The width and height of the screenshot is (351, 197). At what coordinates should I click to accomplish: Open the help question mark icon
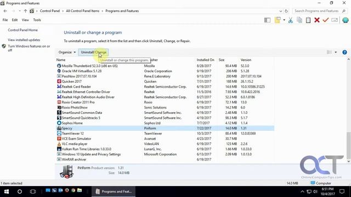point(344,53)
